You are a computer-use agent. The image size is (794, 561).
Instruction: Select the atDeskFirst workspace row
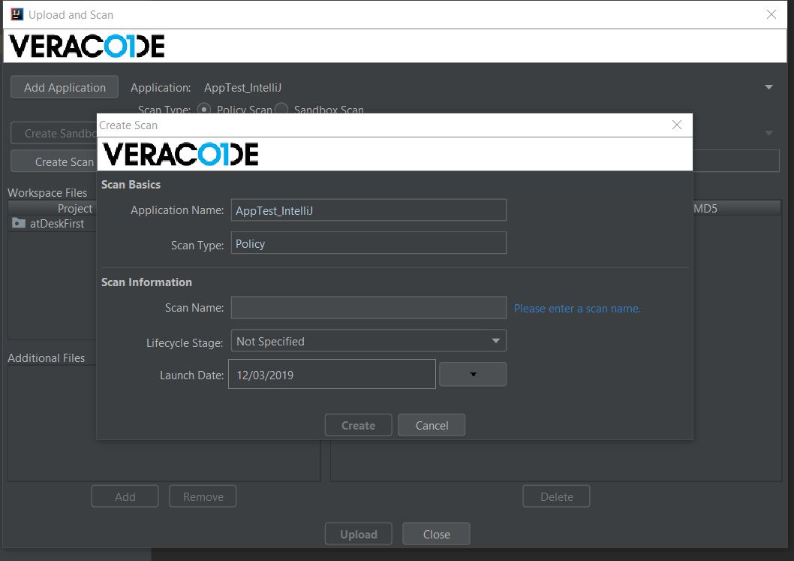point(52,224)
